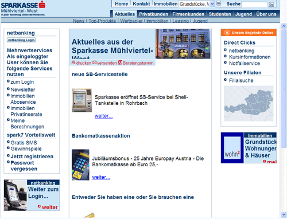This screenshot has height=219, width=287.
Task: Click the Bankomatkasse keypad thumbnail
Action: pos(80,165)
